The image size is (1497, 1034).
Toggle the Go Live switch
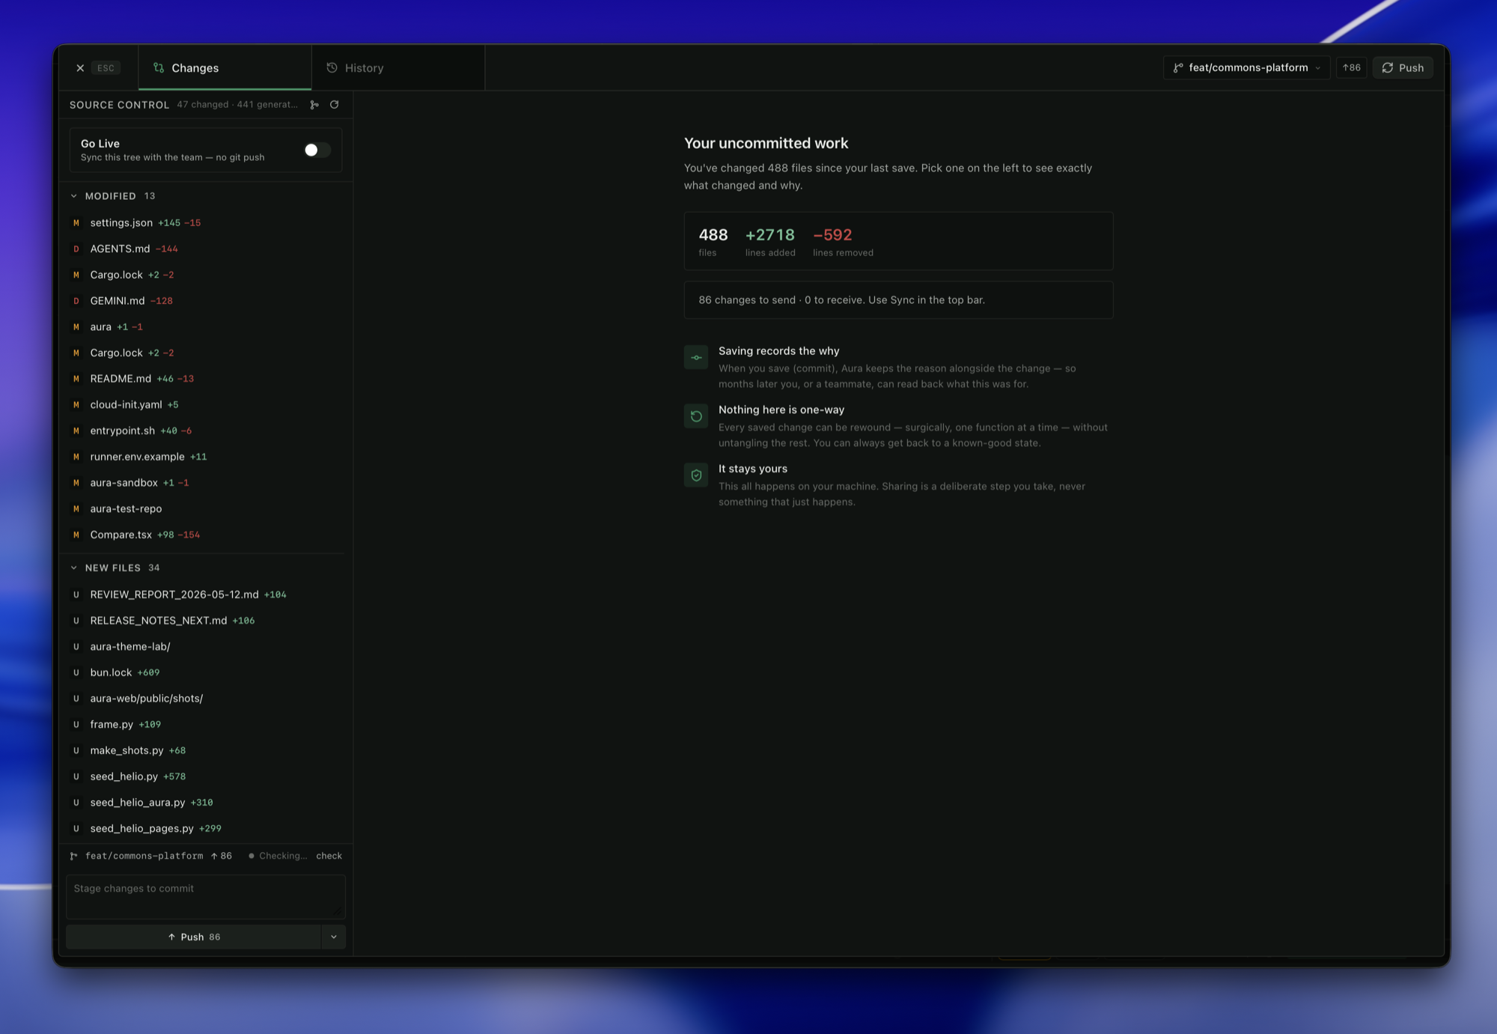(x=317, y=150)
